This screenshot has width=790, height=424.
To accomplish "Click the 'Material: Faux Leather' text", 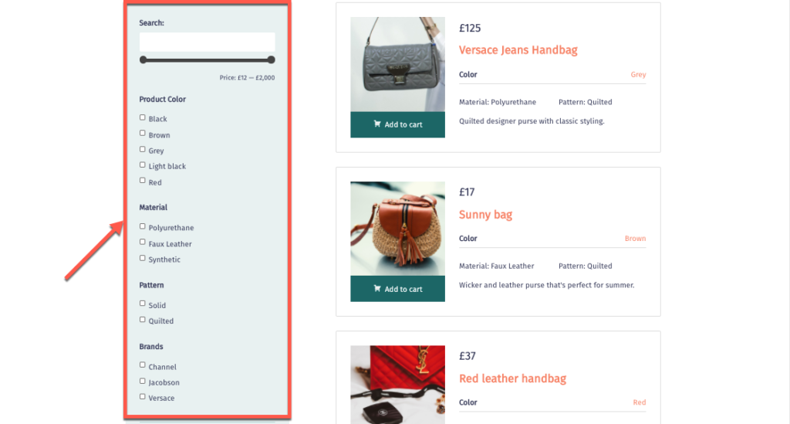I will click(x=496, y=266).
